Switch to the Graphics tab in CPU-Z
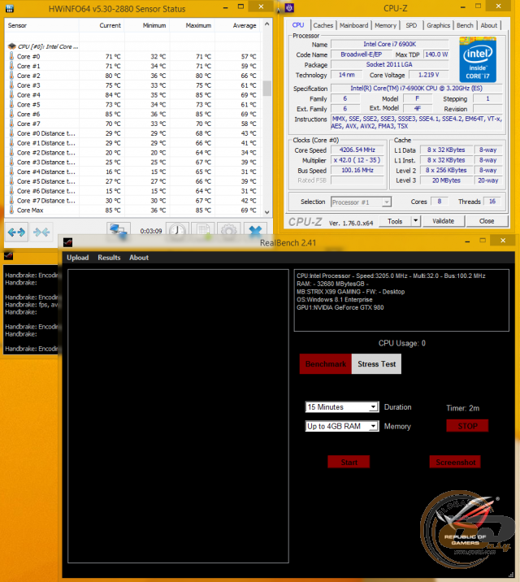520x582 pixels. click(438, 25)
